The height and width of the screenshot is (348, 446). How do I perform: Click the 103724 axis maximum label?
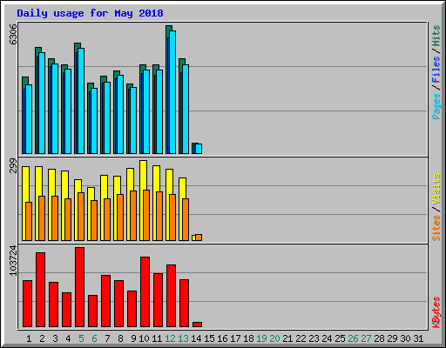coord(13,261)
